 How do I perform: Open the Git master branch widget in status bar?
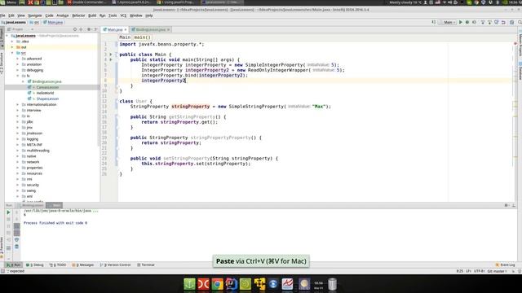tap(498, 271)
